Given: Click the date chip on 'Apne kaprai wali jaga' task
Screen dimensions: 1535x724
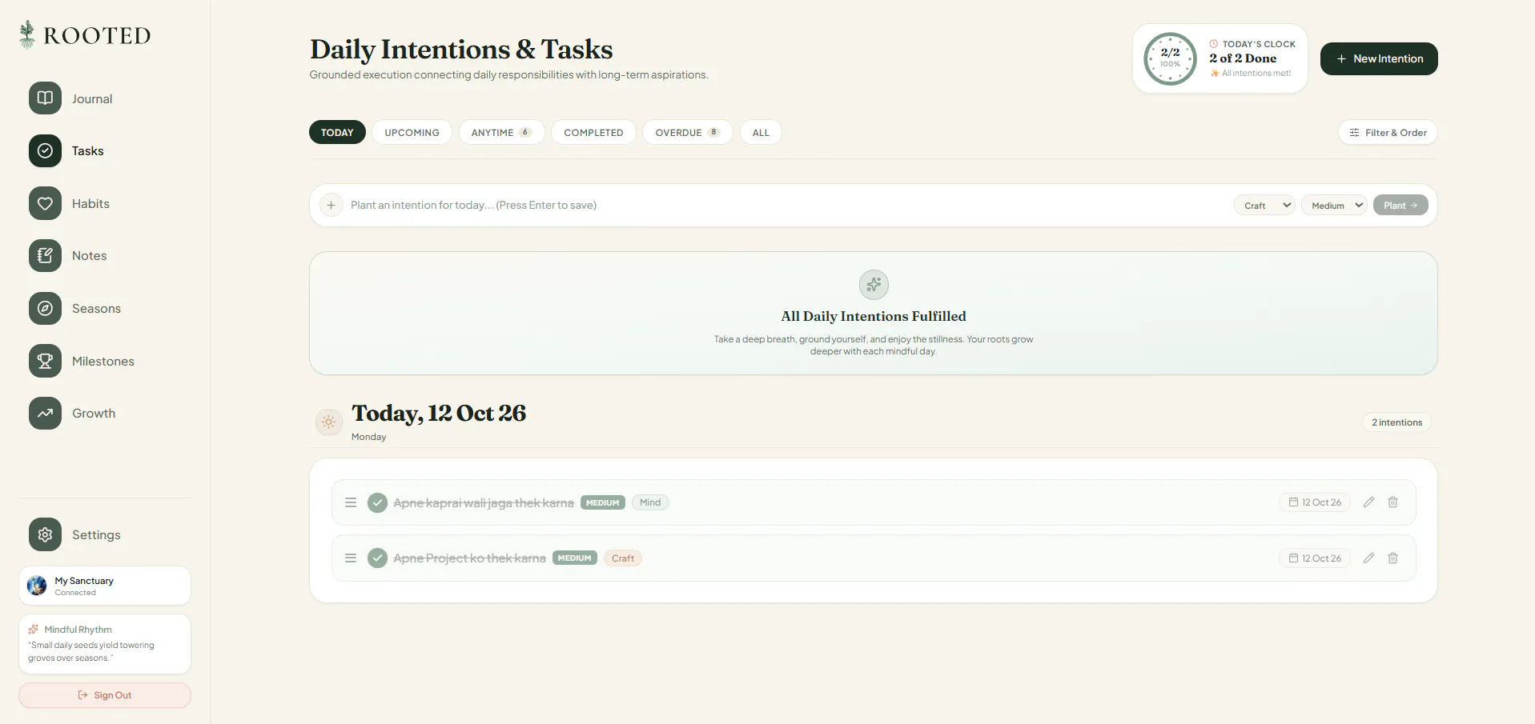Looking at the screenshot, I should (1315, 502).
